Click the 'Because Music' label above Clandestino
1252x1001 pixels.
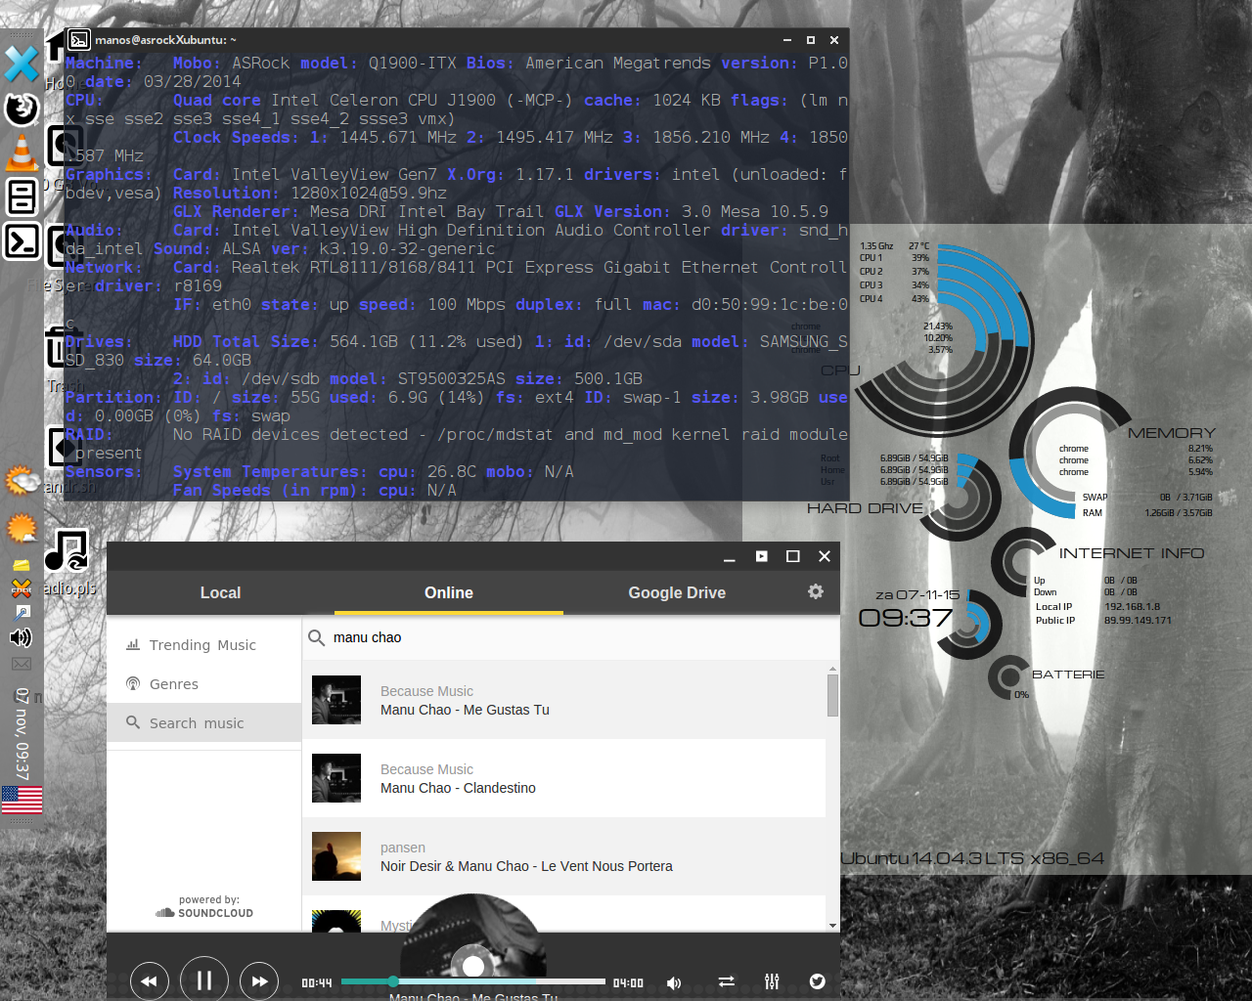click(x=426, y=769)
